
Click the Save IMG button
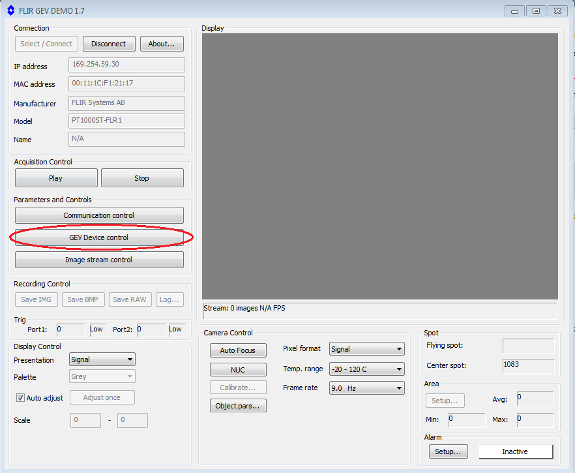pyautogui.click(x=37, y=299)
